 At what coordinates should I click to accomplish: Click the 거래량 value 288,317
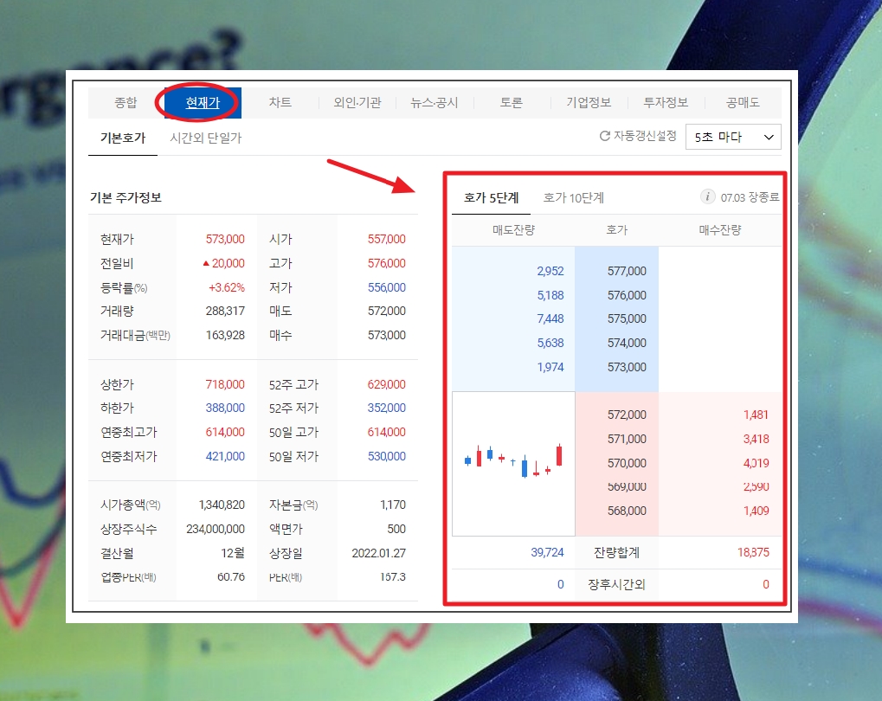click(225, 311)
